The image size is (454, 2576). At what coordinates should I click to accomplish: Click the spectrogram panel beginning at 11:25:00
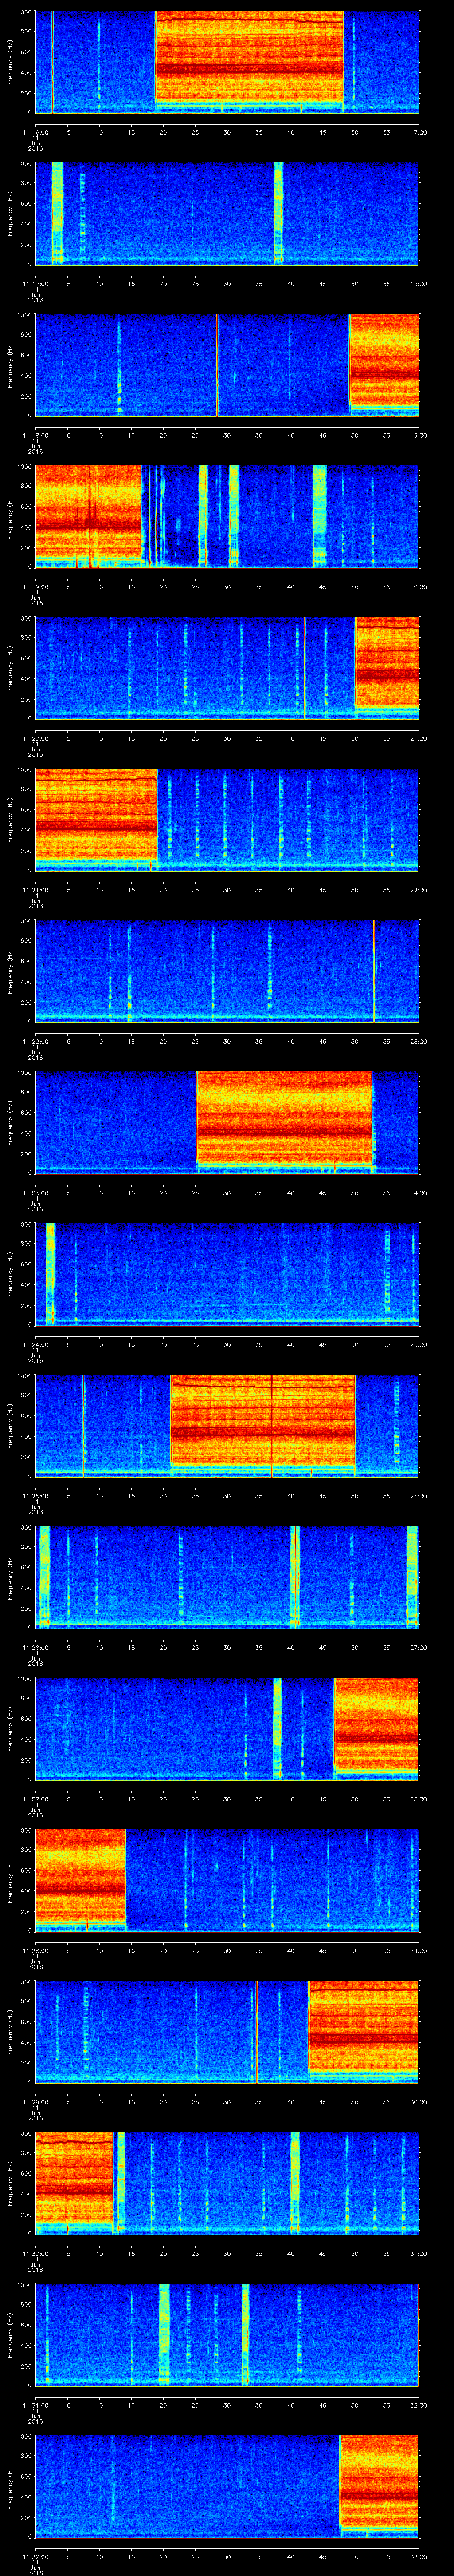coord(227,1425)
